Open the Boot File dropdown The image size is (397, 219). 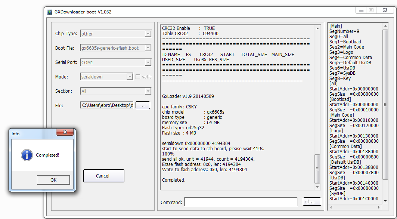click(x=148, y=48)
